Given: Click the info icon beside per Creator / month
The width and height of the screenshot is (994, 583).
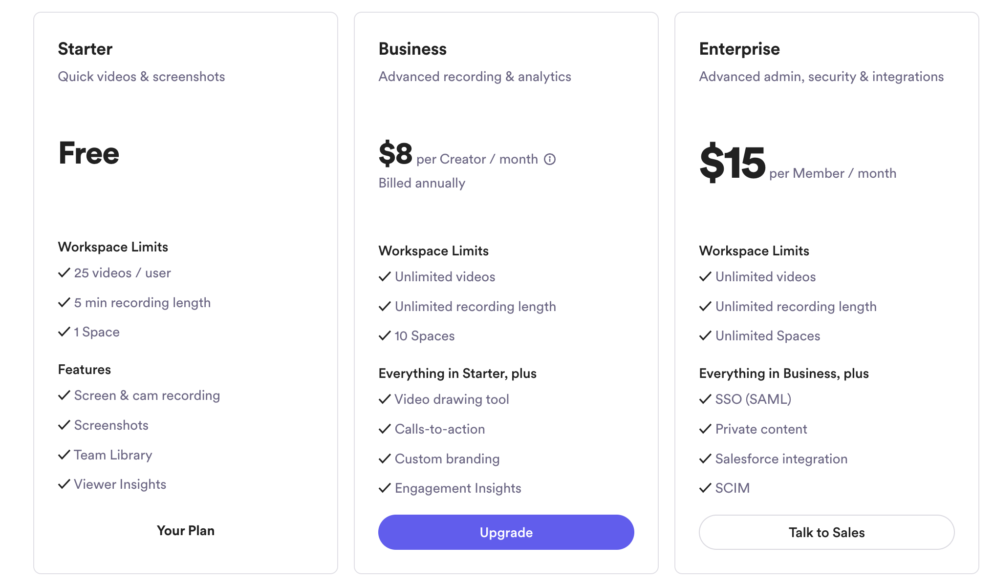Looking at the screenshot, I should (x=550, y=159).
